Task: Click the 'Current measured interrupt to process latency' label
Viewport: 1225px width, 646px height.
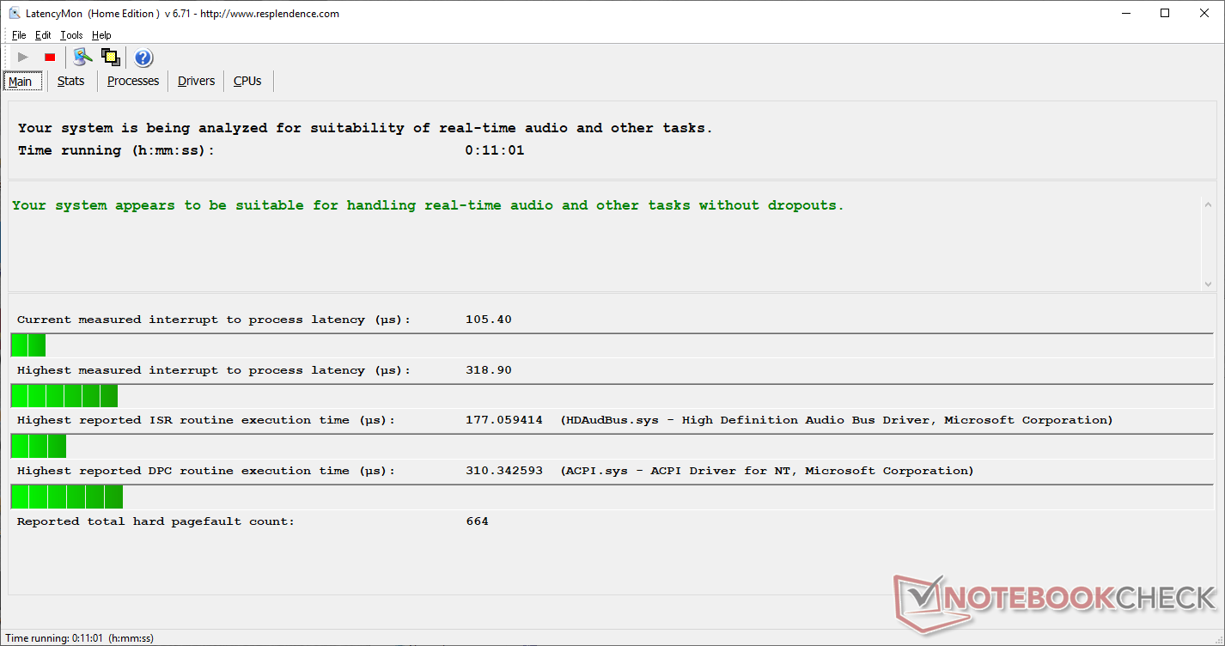Action: click(214, 320)
